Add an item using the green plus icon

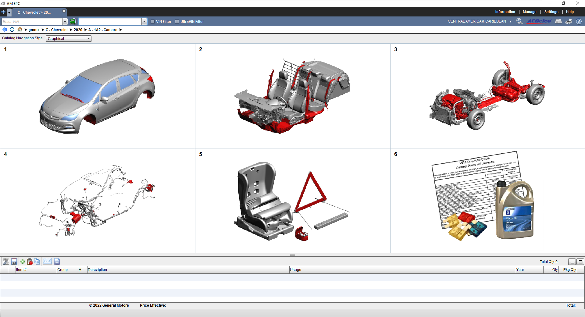click(x=23, y=262)
